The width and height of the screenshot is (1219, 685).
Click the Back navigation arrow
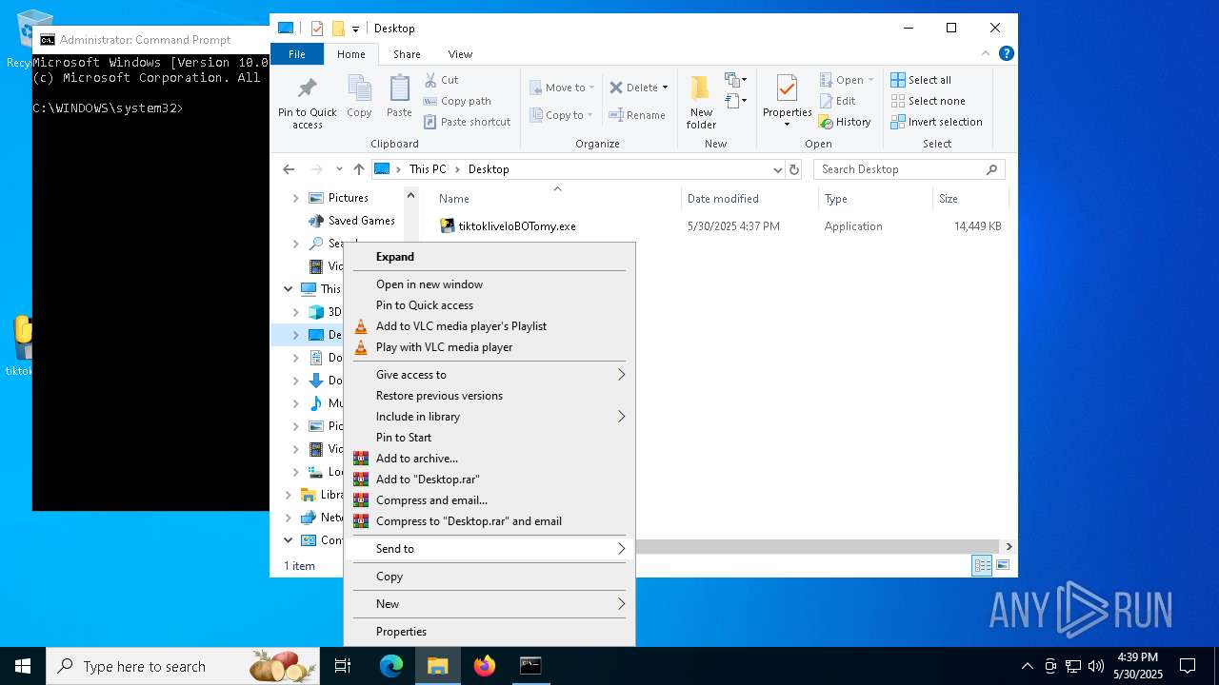point(289,169)
